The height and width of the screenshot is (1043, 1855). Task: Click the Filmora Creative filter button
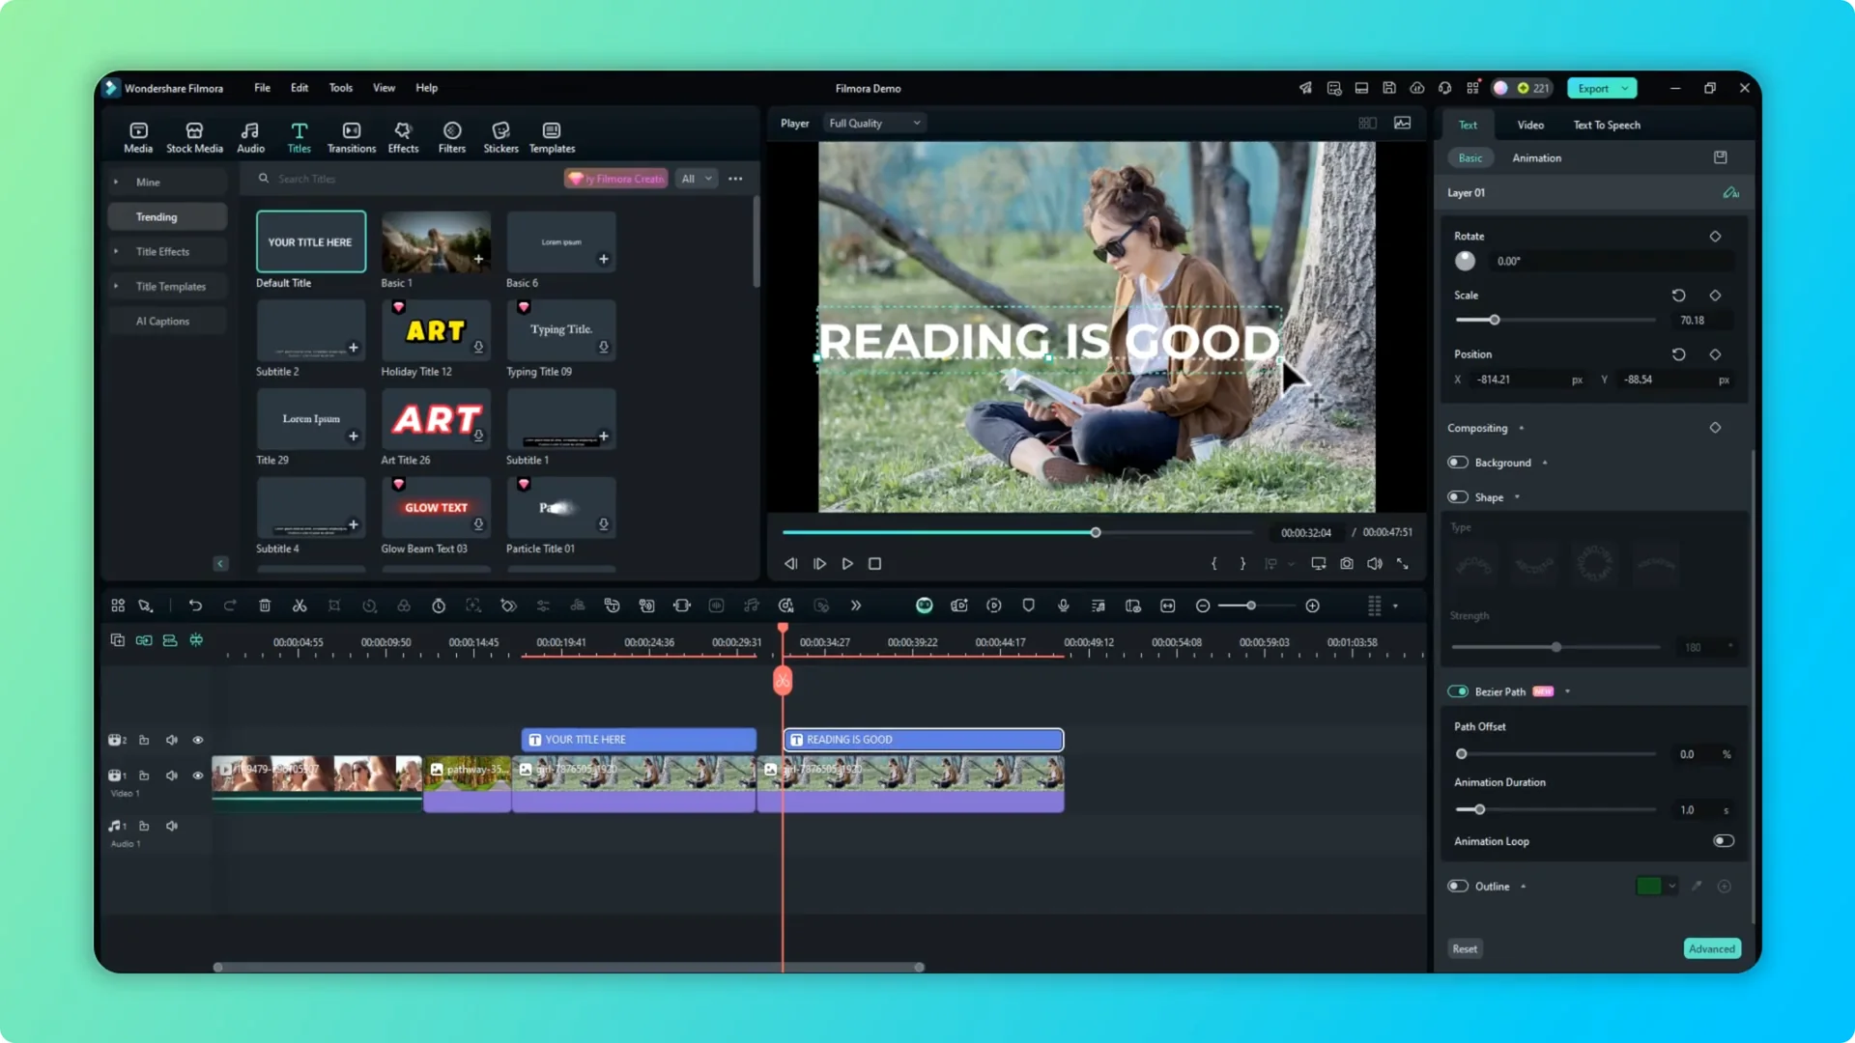click(x=616, y=179)
